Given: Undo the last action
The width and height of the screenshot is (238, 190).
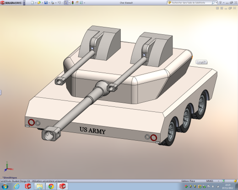Looking at the screenshot, I should pos(59,3).
